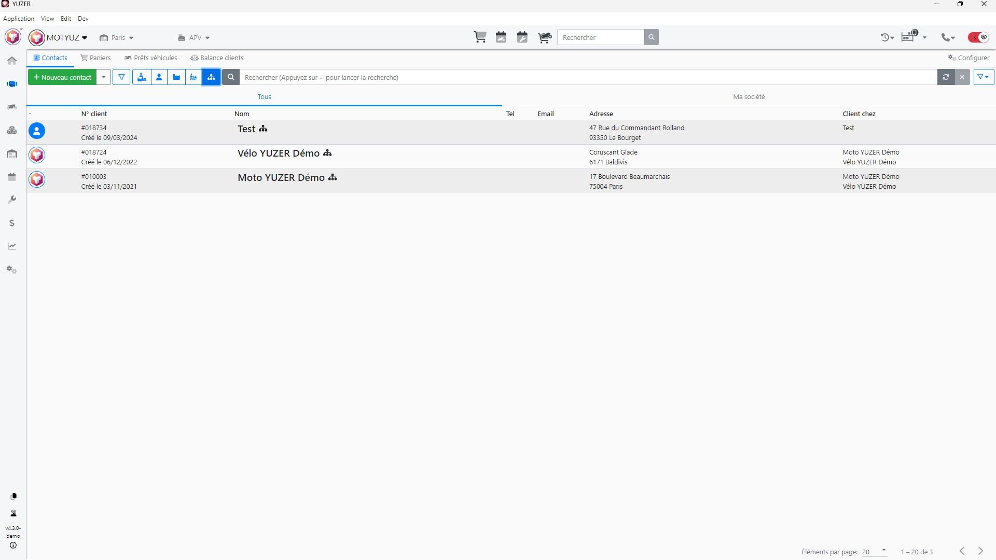Click the green Nouveau contact button
Image resolution: width=996 pixels, height=560 pixels.
click(62, 77)
